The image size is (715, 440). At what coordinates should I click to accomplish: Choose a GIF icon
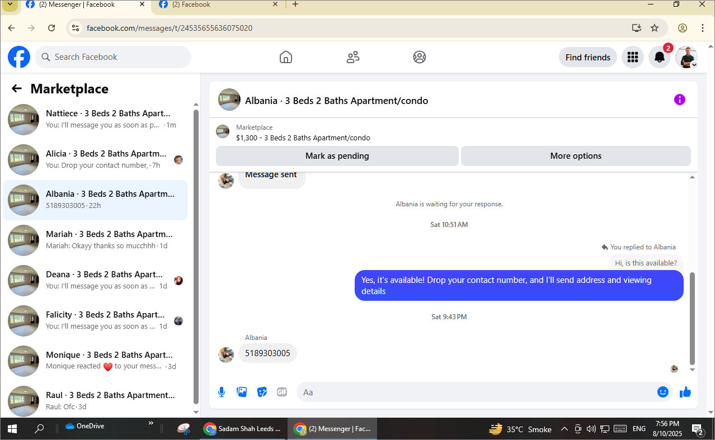pos(282,392)
